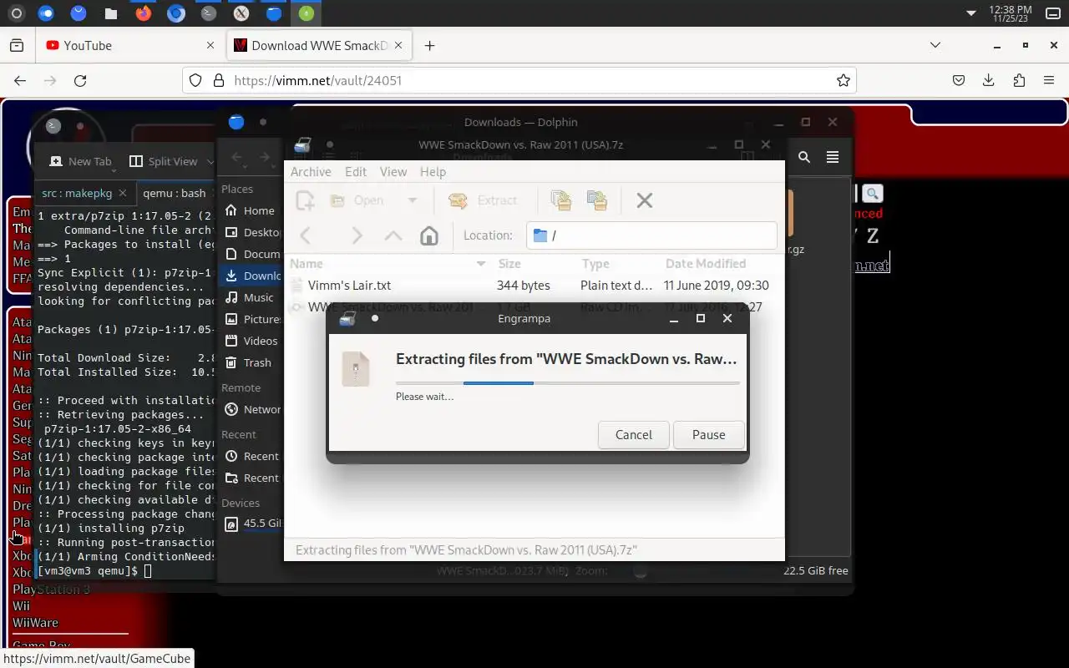Open Documents in Dolphin Places panel

coord(251,254)
